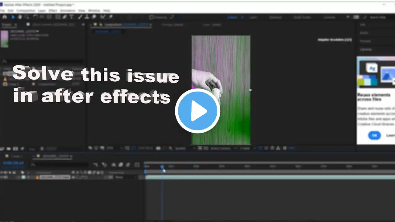The width and height of the screenshot is (395, 222).
Task: Open the viewer resolution dropdown
Action: [185, 148]
